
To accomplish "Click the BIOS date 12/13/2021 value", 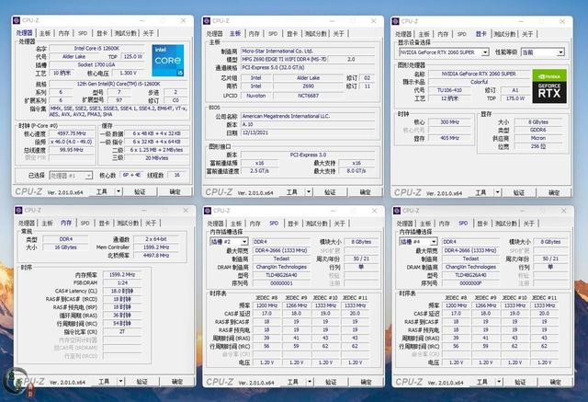I will [308, 132].
